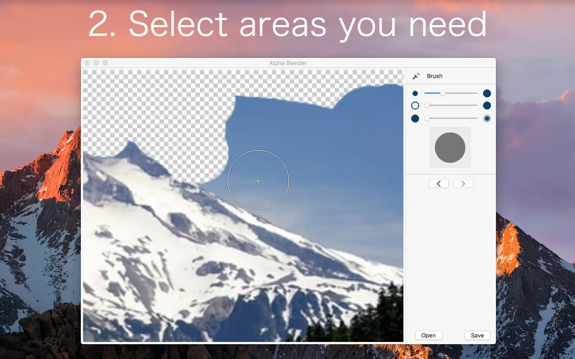Click the small dot minimum brush size icon
The height and width of the screenshot is (359, 575).
tap(415, 93)
